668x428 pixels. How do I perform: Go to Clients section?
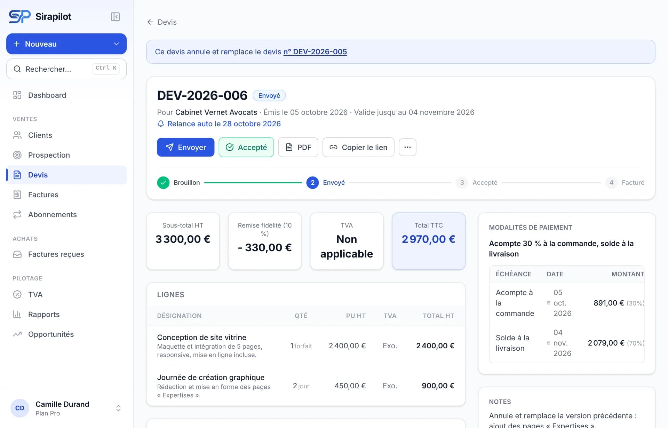tap(66, 135)
